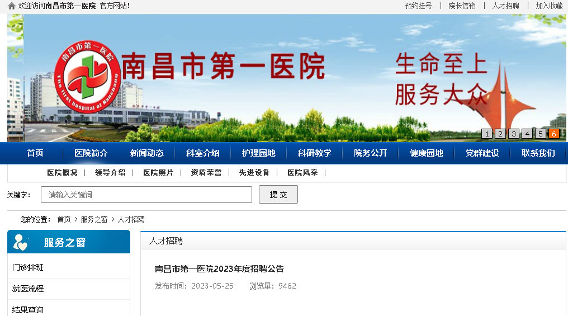Switch to banner slide 2

coord(500,134)
